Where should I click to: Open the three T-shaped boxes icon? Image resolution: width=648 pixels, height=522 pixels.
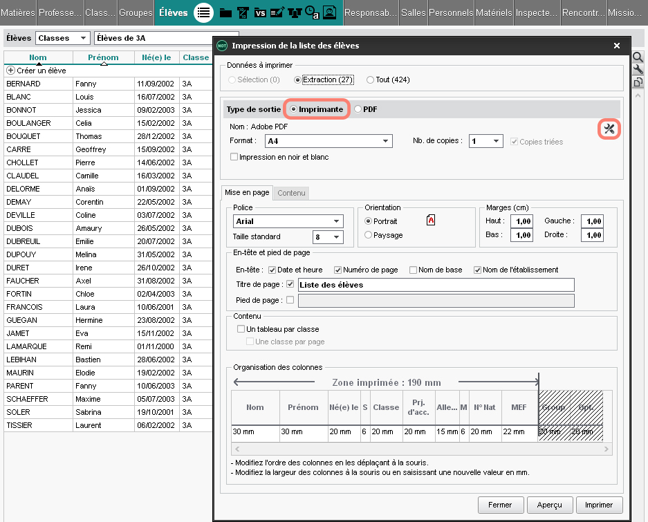coord(295,13)
